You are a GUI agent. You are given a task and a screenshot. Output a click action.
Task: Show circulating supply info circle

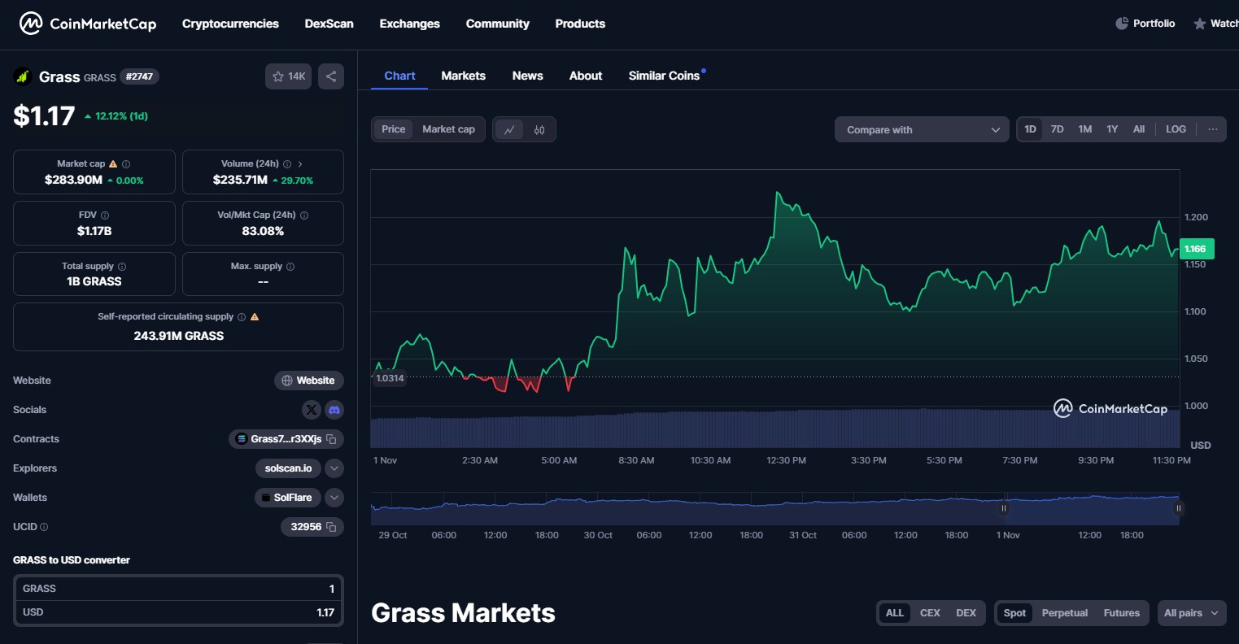click(242, 317)
